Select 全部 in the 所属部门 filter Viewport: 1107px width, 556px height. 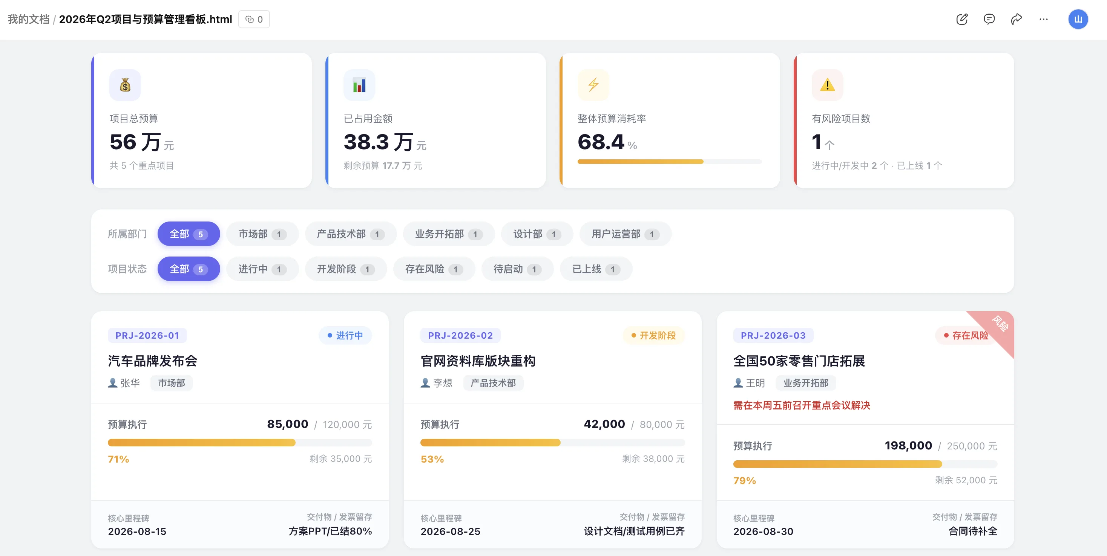point(189,234)
